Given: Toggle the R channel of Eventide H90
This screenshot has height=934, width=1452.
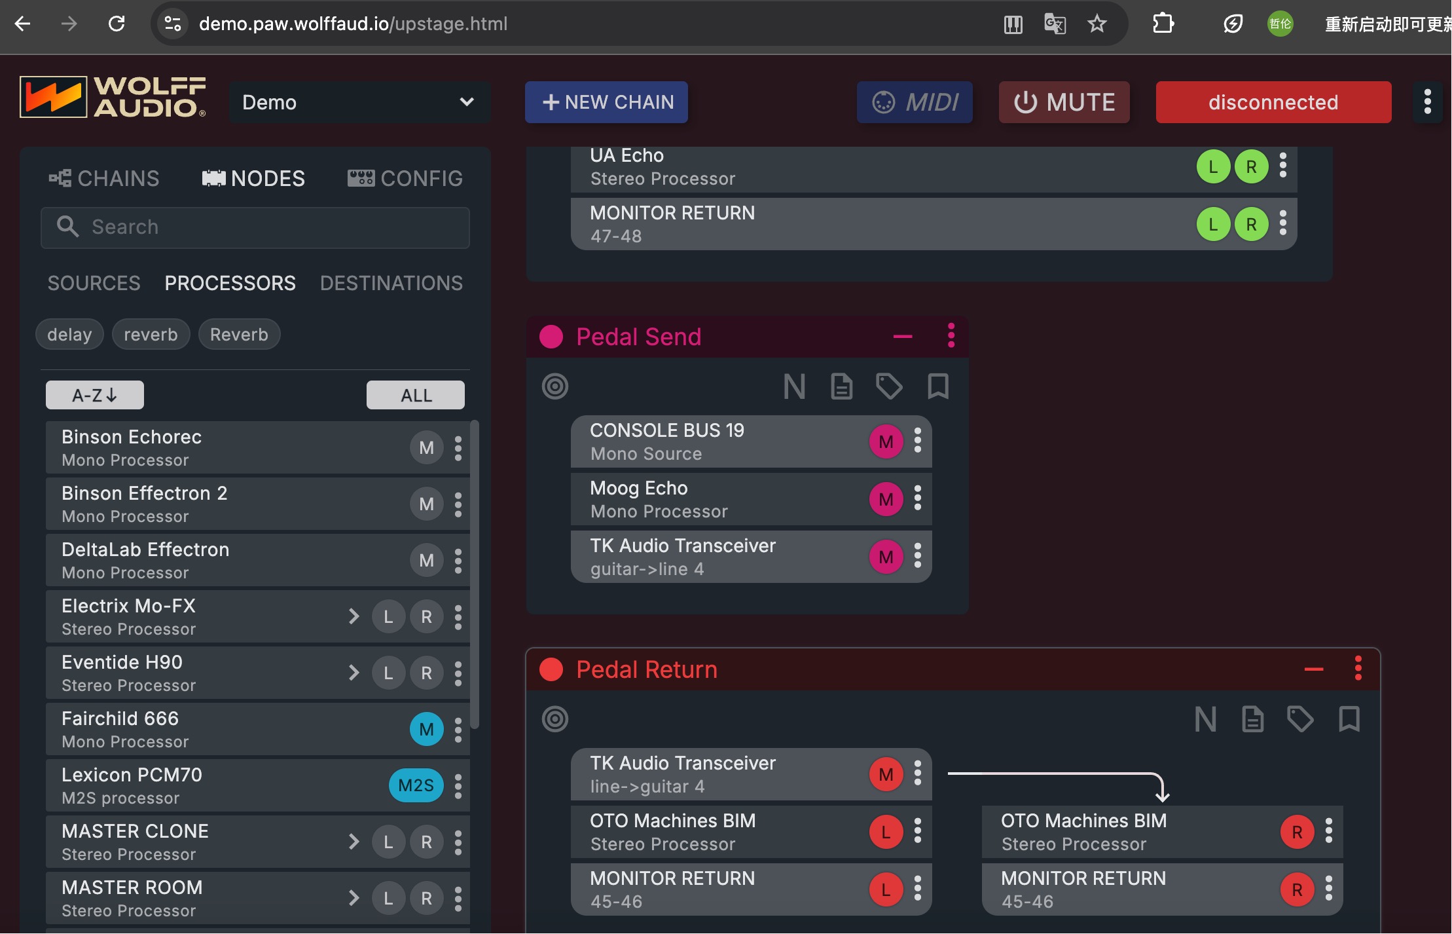Looking at the screenshot, I should (x=426, y=673).
